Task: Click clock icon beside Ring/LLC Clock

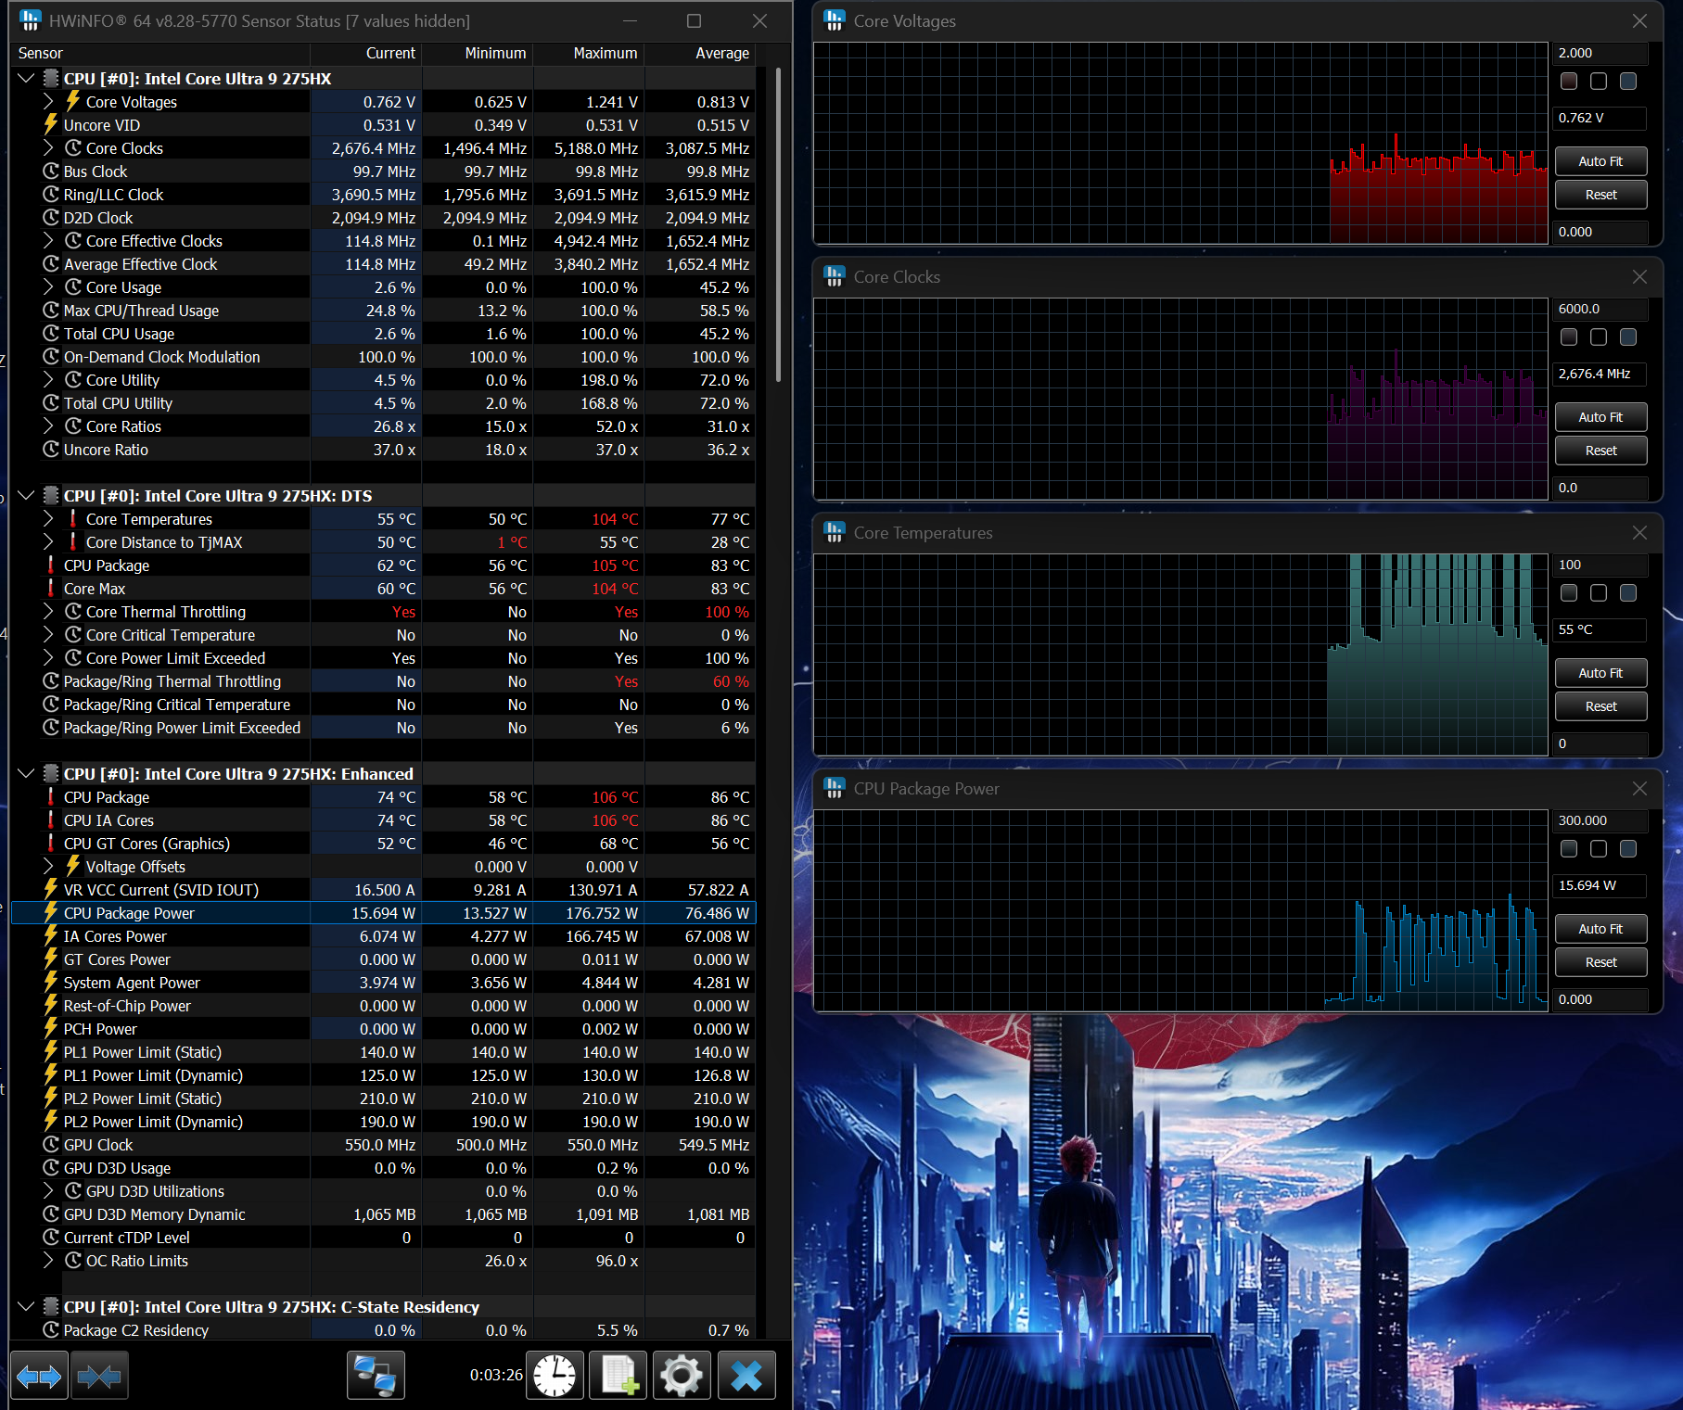Action: pyautogui.click(x=51, y=194)
